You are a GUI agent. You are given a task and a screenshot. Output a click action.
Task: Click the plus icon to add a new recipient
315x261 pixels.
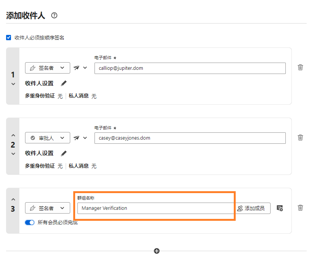coord(156,251)
